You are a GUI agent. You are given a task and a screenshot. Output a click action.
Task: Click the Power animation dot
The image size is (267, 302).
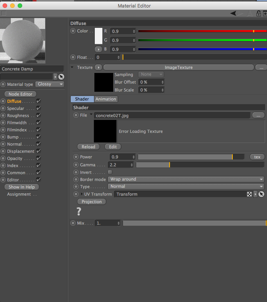pyautogui.click(x=76, y=157)
